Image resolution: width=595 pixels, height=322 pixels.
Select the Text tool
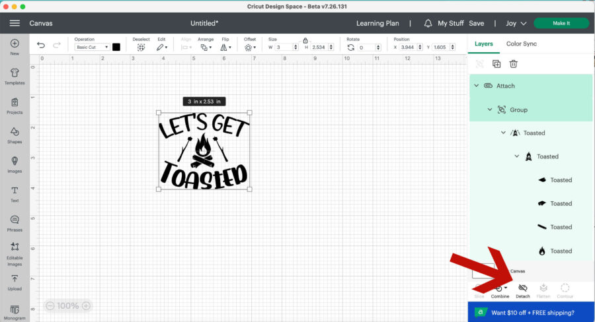coord(15,193)
